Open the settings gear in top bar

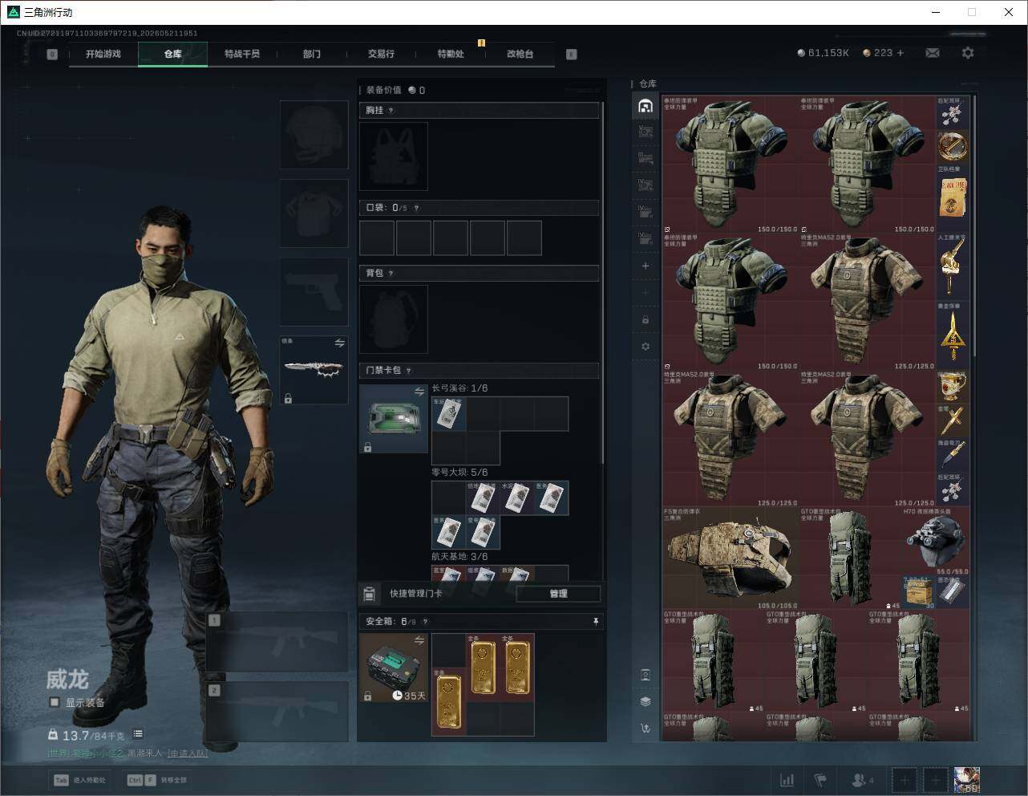pyautogui.click(x=968, y=53)
